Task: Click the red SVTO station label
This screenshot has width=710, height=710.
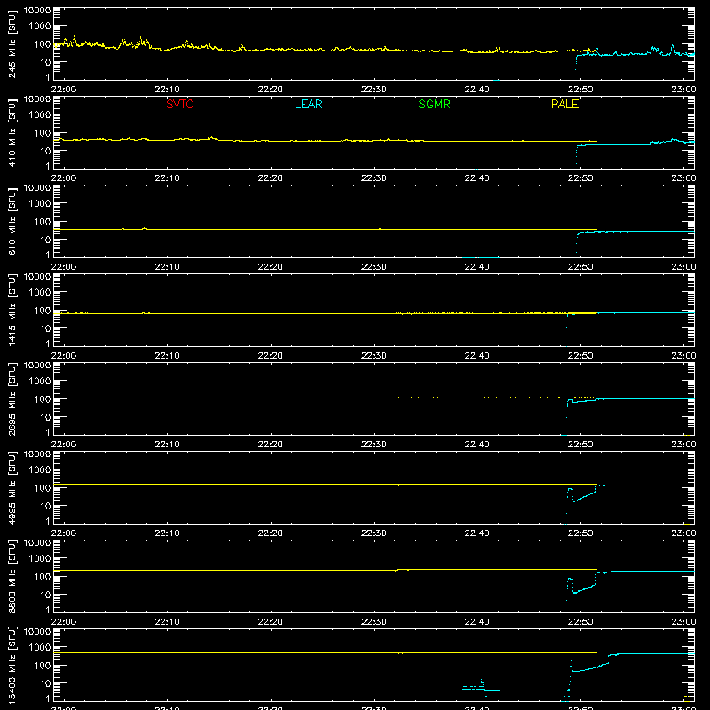Action: 180,104
